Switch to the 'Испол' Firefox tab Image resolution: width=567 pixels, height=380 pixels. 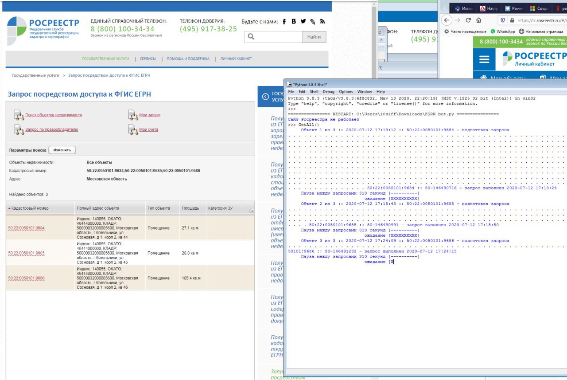(x=463, y=8)
